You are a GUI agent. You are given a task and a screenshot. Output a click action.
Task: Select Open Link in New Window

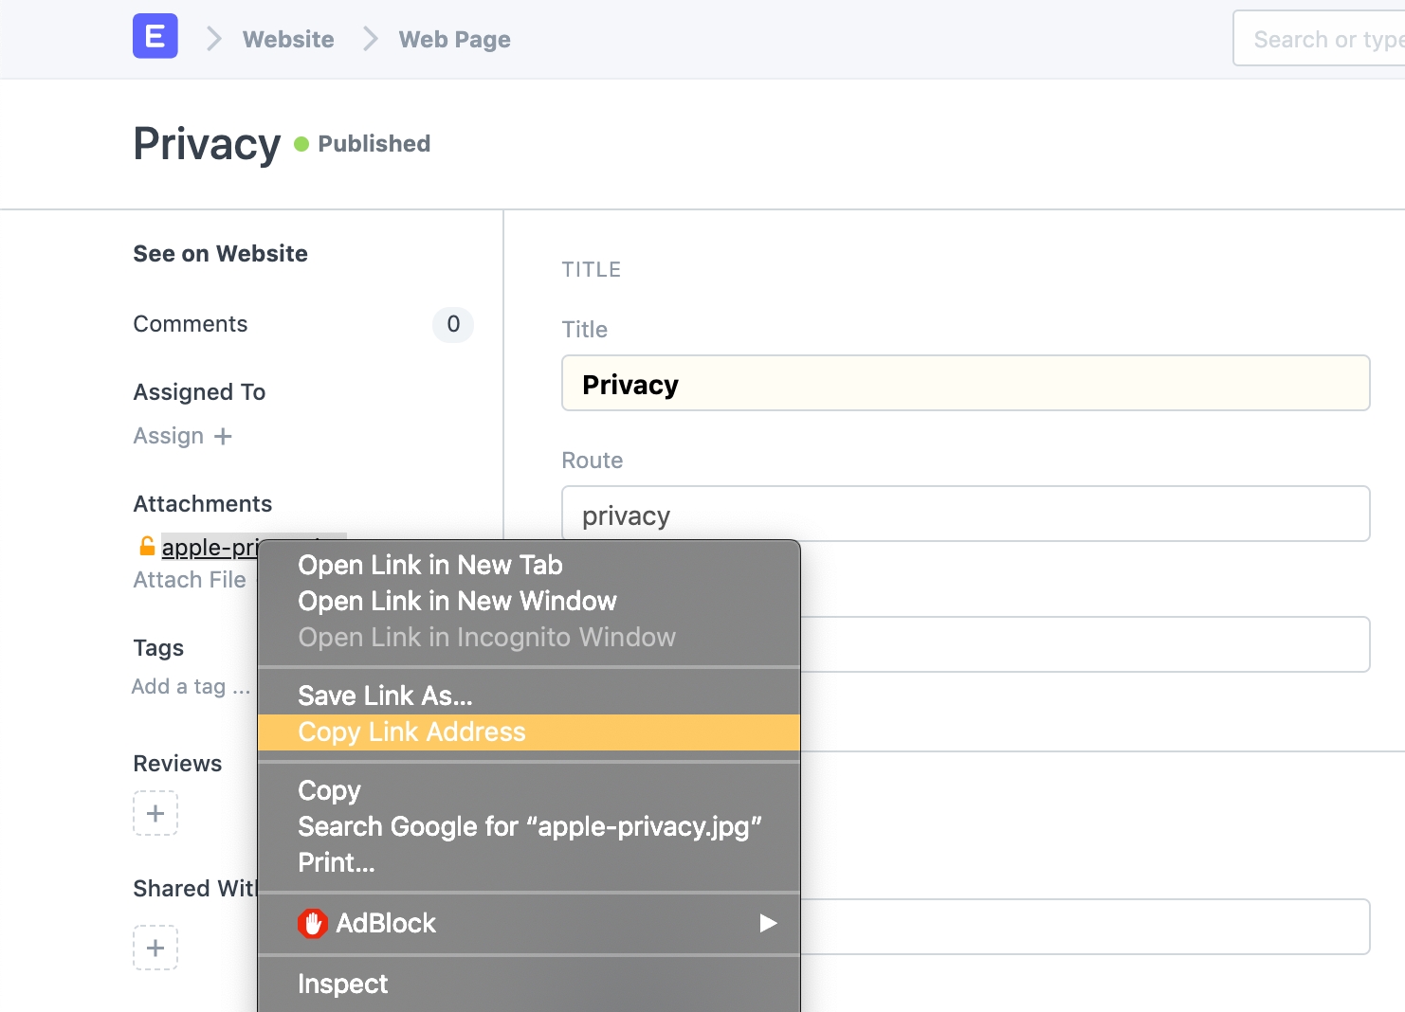[x=457, y=602]
